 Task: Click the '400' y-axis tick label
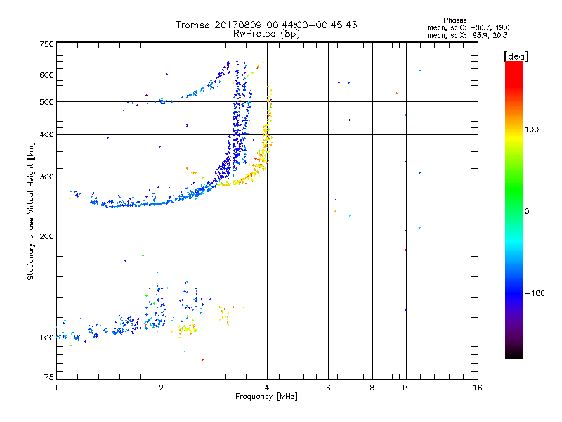pyautogui.click(x=46, y=134)
